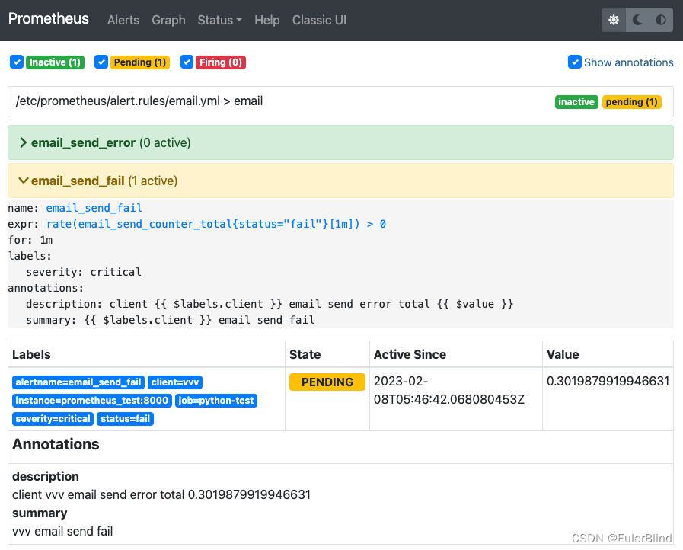
Task: Click the rule group file path header
Action: pyautogui.click(x=139, y=101)
